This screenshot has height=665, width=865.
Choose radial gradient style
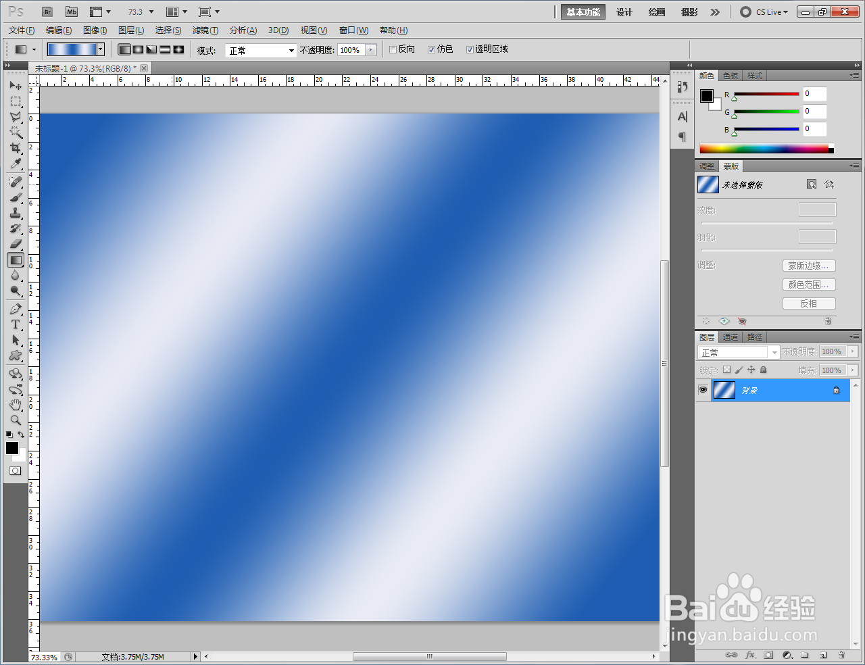click(138, 50)
